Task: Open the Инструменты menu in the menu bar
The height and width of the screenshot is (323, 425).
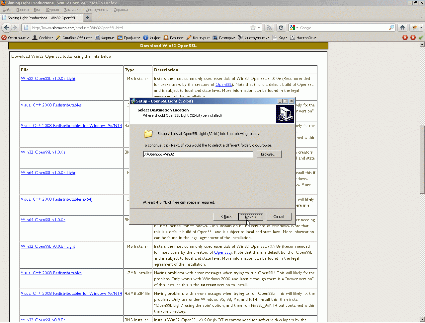Action: [x=97, y=10]
